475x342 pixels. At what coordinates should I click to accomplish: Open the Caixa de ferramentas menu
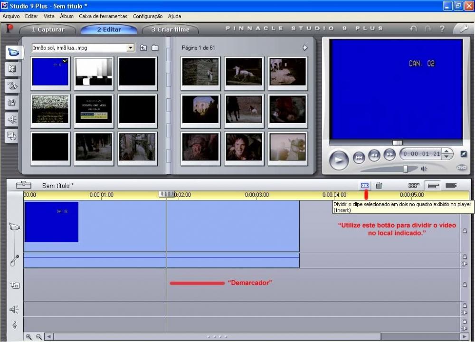(103, 16)
